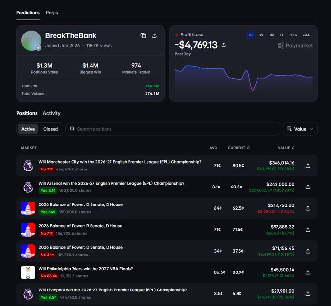Click the search magnifier icon
The height and width of the screenshot is (306, 331).
72,129
